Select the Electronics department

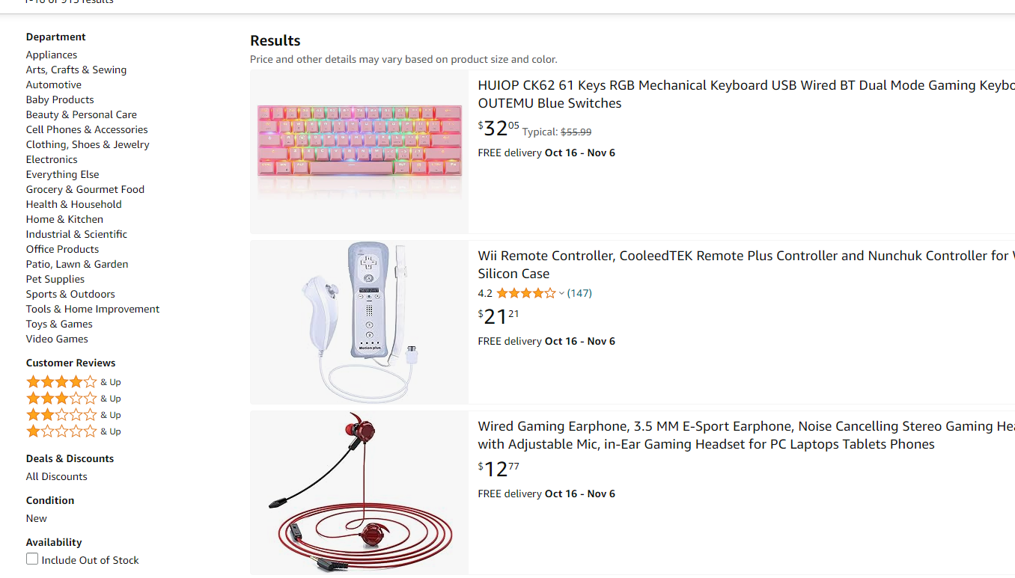[x=52, y=159]
